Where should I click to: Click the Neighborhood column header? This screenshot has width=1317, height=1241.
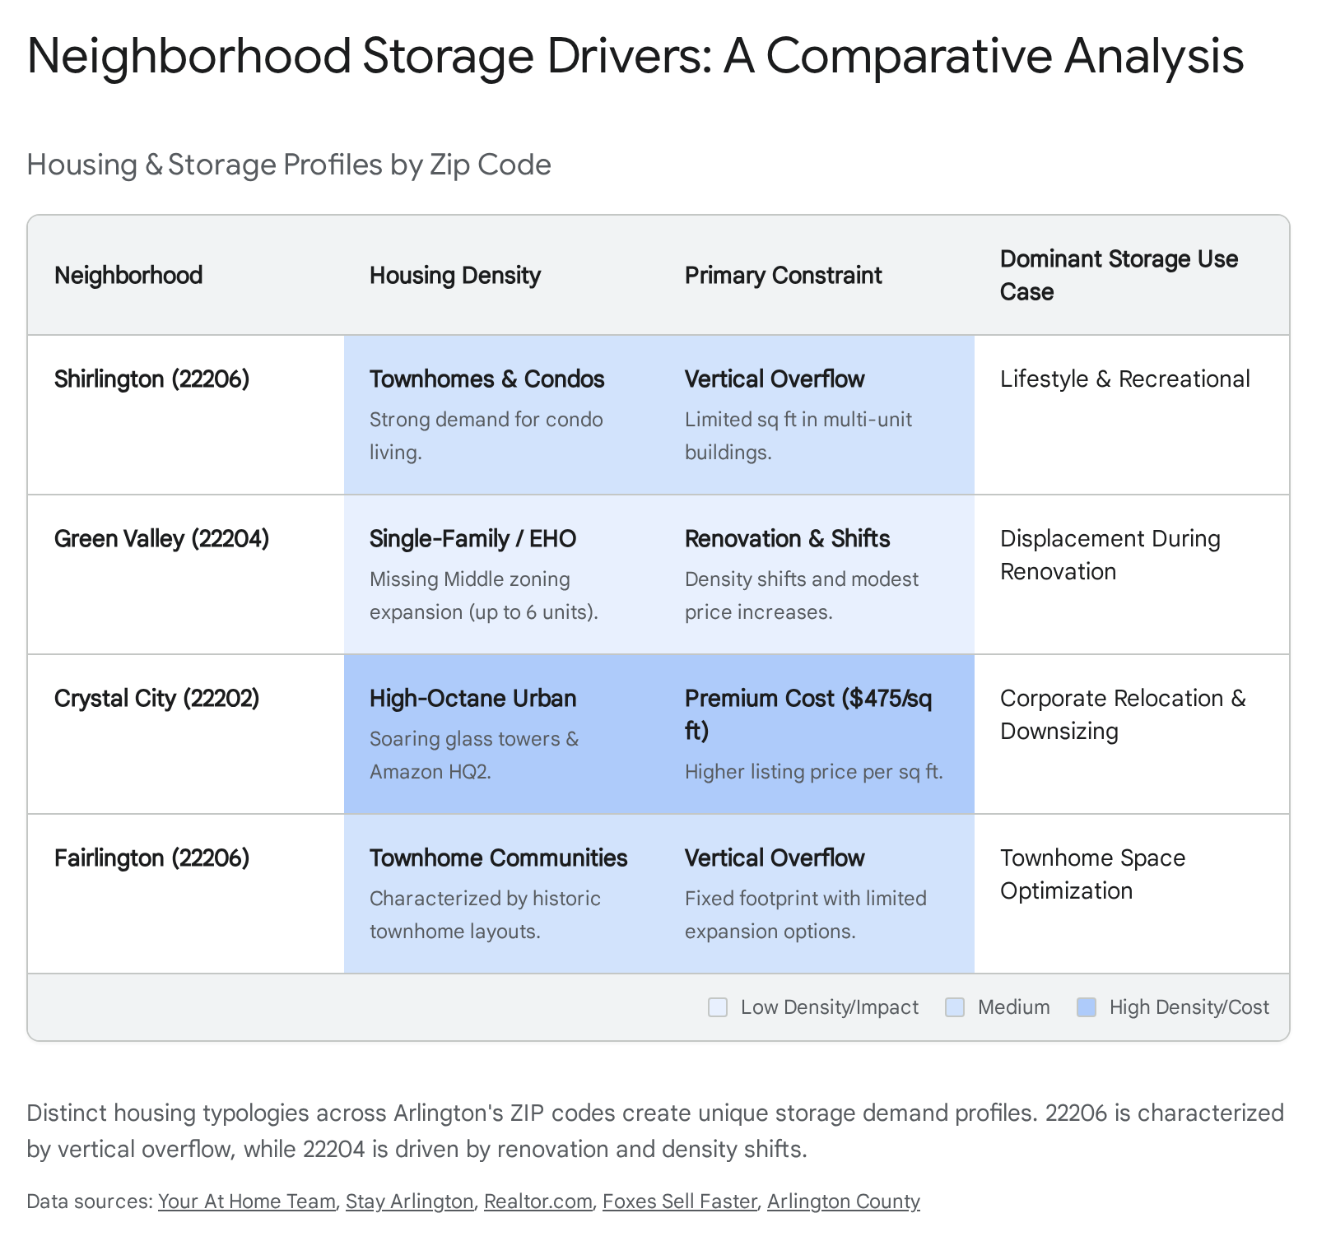[128, 275]
